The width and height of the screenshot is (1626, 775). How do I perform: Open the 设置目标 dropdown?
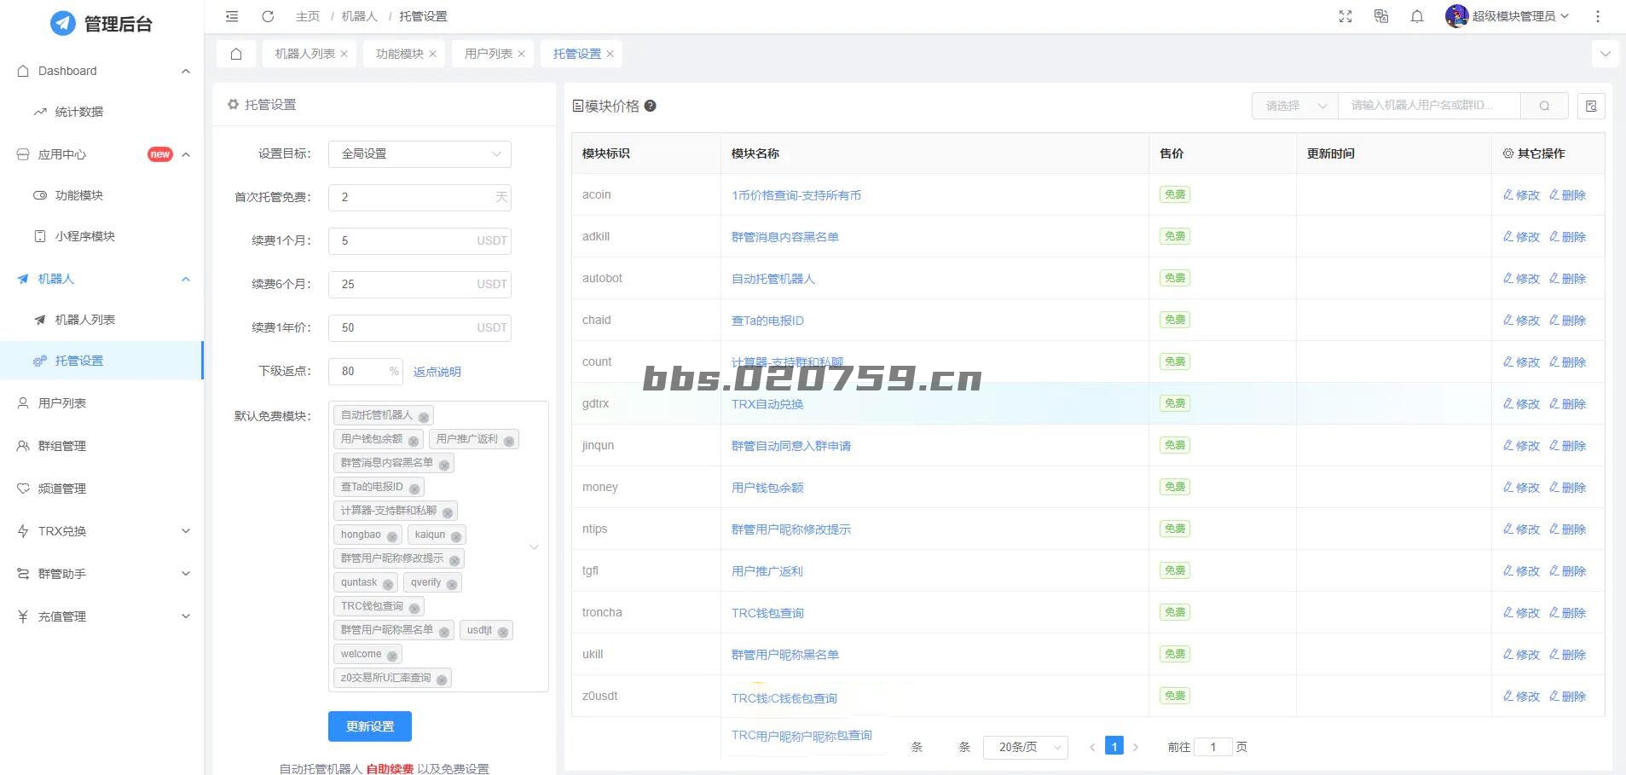pos(420,153)
